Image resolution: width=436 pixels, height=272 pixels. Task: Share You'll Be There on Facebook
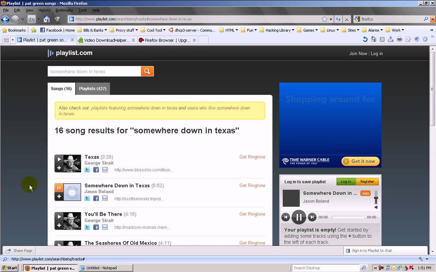tap(96, 227)
